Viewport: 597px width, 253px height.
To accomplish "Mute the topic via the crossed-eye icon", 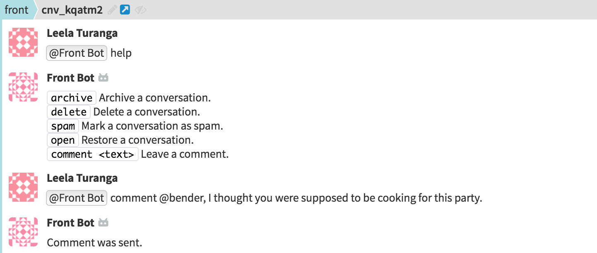I will 141,10.
